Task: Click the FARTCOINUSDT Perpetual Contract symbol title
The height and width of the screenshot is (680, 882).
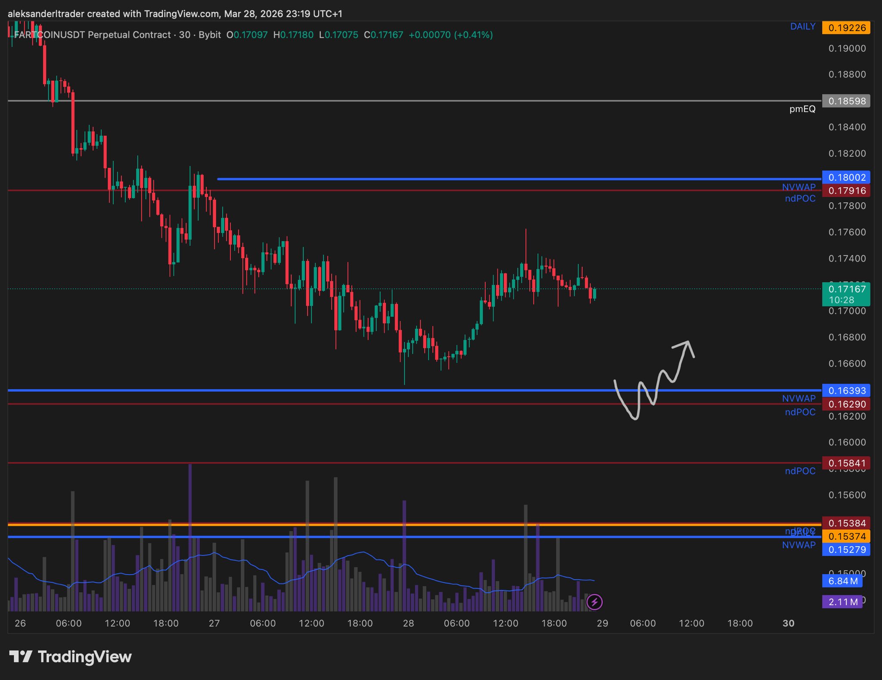Action: point(92,35)
